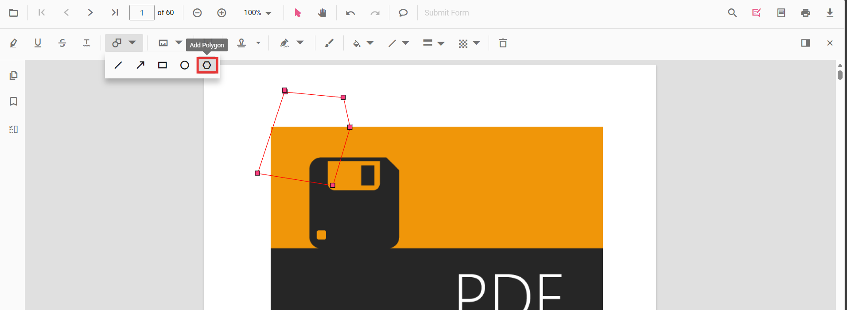
Task: Choose the Add Circle shape
Action: (x=185, y=65)
